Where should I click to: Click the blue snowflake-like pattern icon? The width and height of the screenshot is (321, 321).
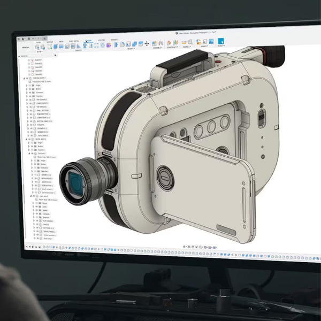click(x=102, y=45)
